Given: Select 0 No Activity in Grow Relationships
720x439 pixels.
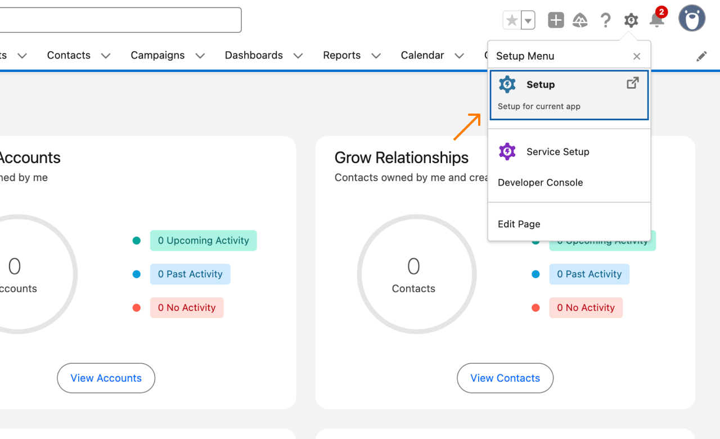Looking at the screenshot, I should coord(586,308).
